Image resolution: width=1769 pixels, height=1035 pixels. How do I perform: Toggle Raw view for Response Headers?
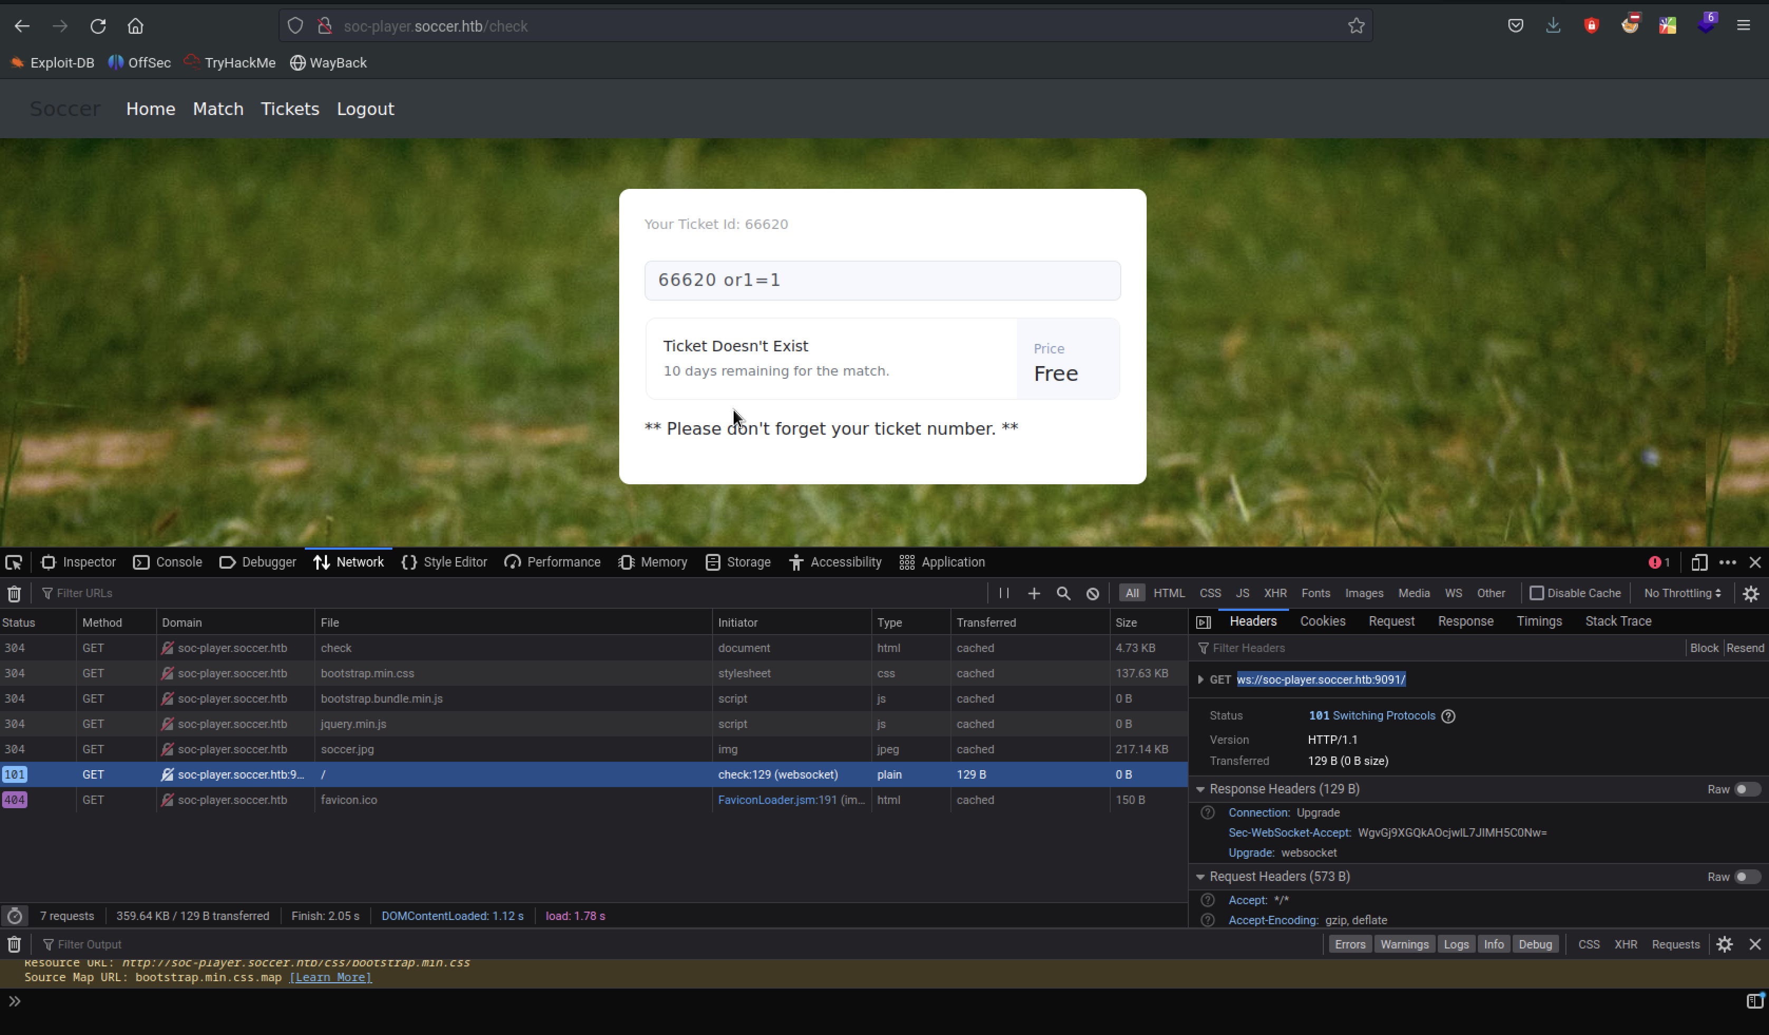1746,789
